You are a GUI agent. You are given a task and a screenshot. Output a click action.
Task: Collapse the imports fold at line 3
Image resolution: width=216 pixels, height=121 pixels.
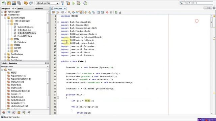[x=58, y=22]
